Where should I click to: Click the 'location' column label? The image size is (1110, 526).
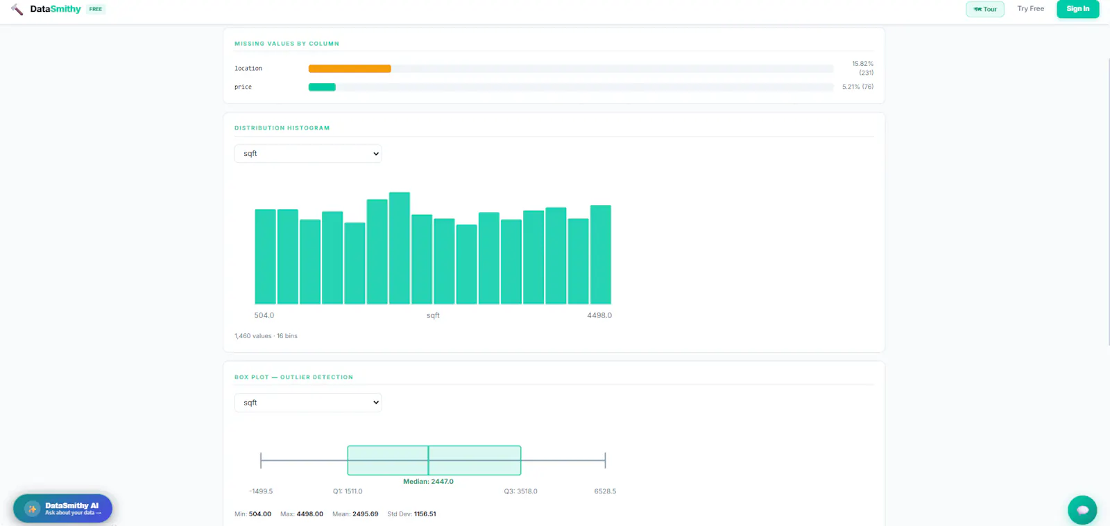tap(248, 69)
